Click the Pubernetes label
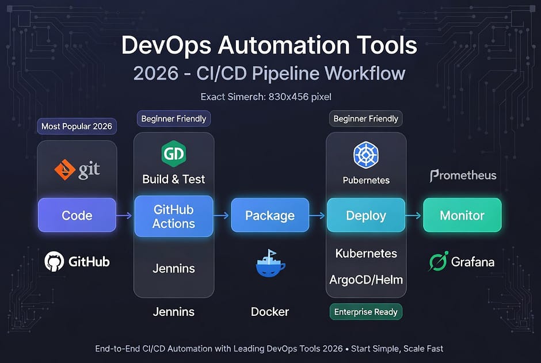 click(x=366, y=180)
